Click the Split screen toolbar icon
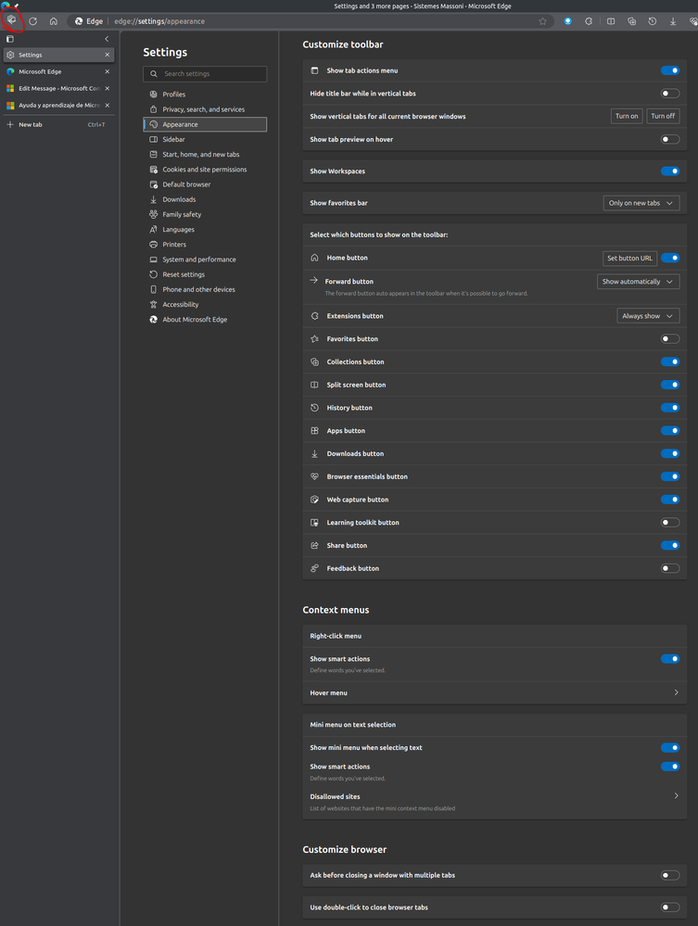 611,20
